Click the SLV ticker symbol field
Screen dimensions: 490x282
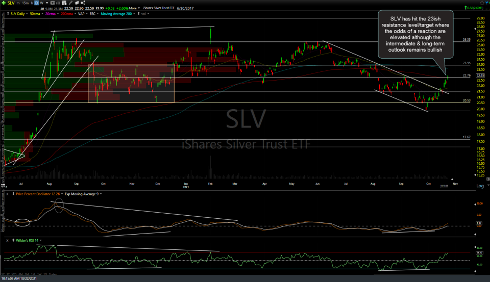(11, 3)
